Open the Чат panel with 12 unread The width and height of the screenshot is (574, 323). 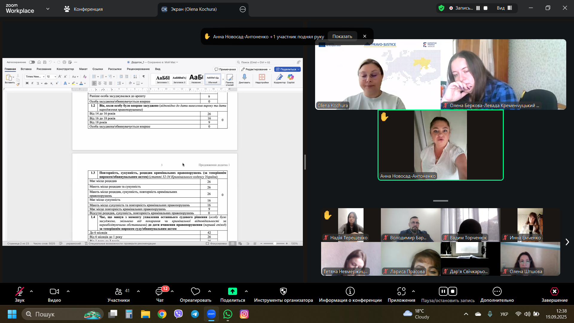coord(160,291)
